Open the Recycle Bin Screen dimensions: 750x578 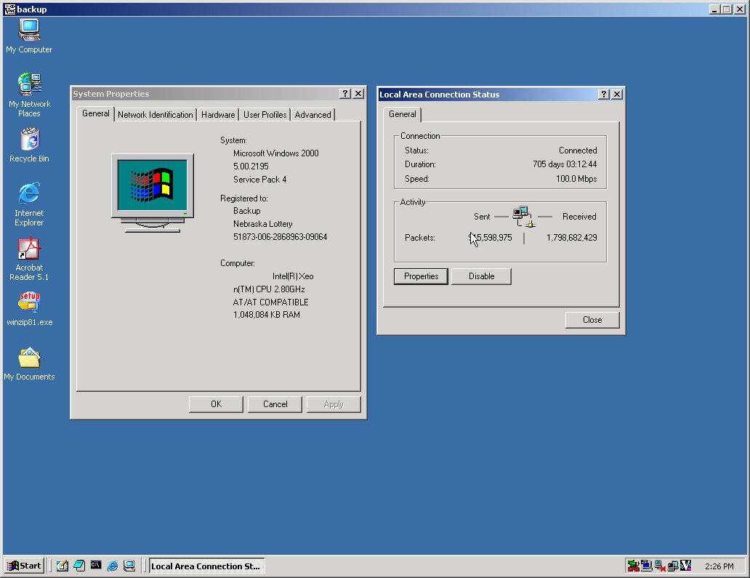[29, 140]
